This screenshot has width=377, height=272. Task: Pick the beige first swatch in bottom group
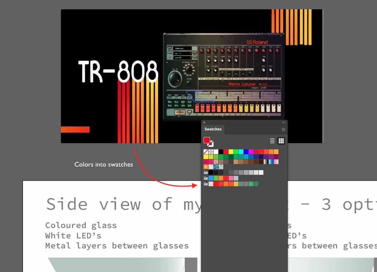211,184
